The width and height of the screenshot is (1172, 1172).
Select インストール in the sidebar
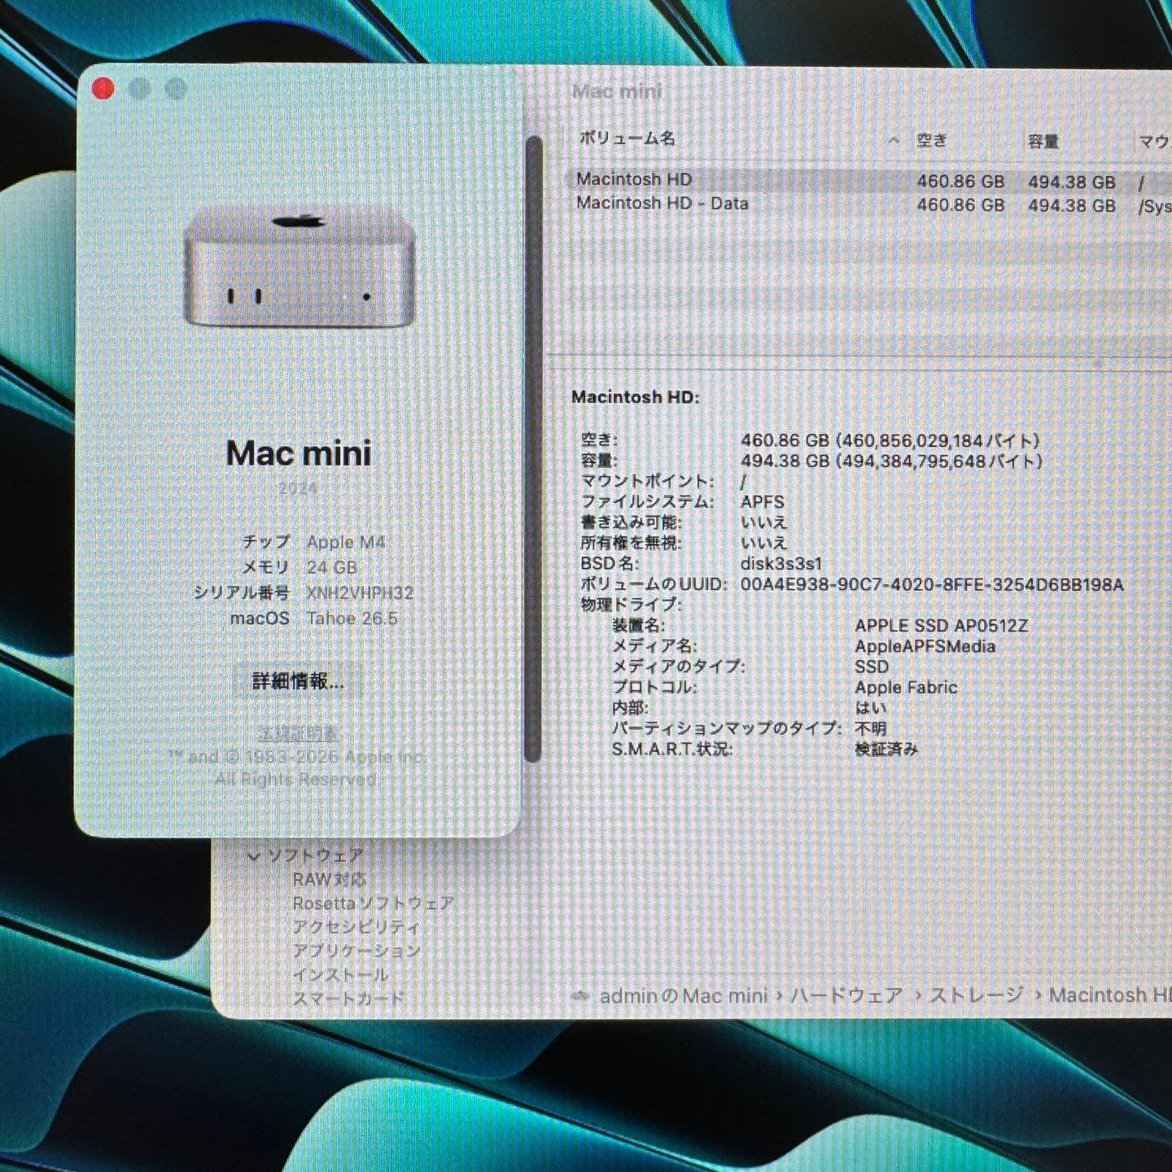pos(340,974)
